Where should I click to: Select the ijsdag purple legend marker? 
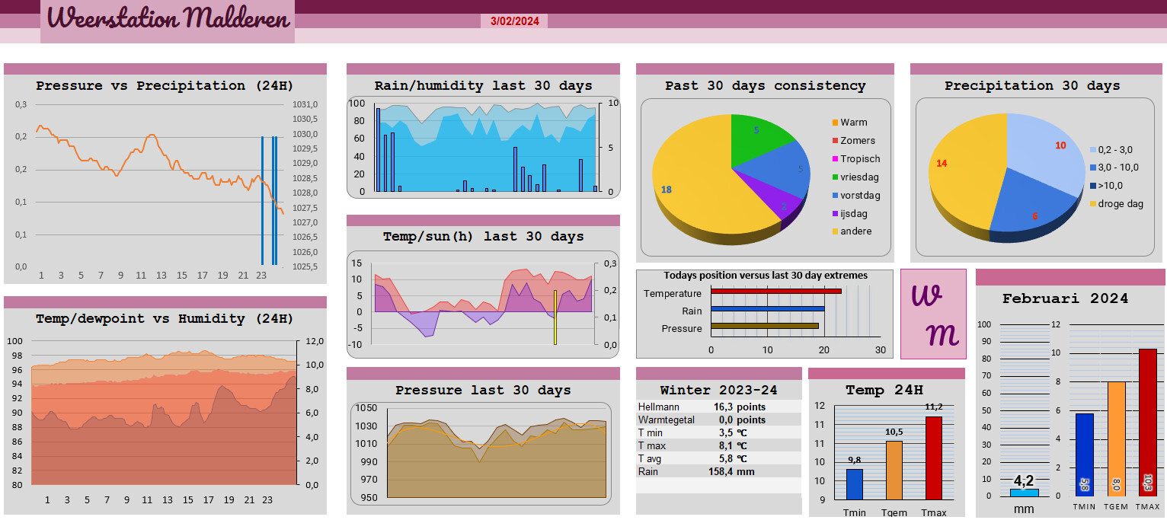(835, 214)
